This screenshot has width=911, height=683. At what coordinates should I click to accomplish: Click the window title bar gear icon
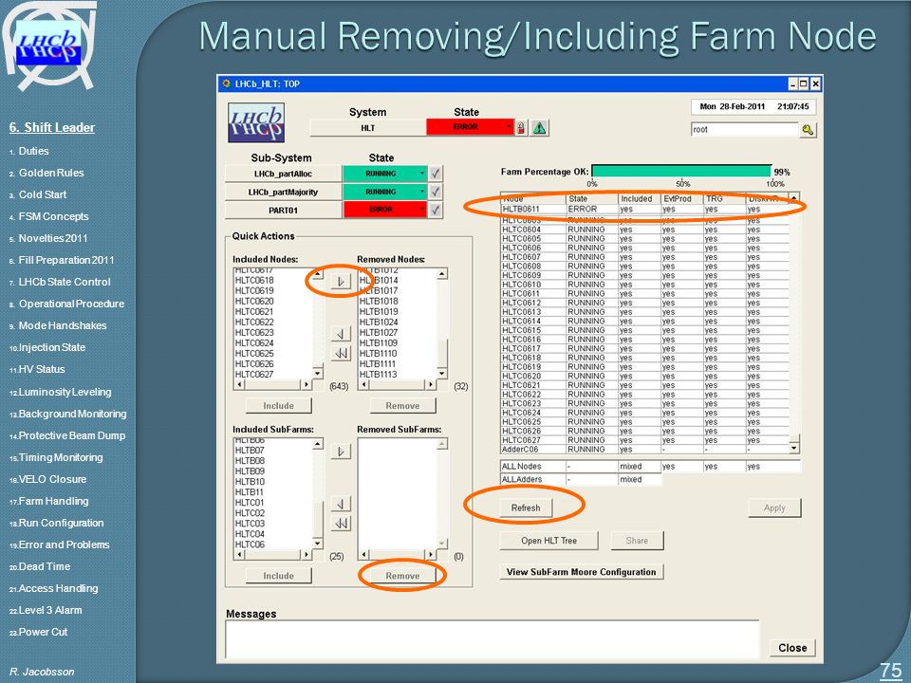(226, 83)
